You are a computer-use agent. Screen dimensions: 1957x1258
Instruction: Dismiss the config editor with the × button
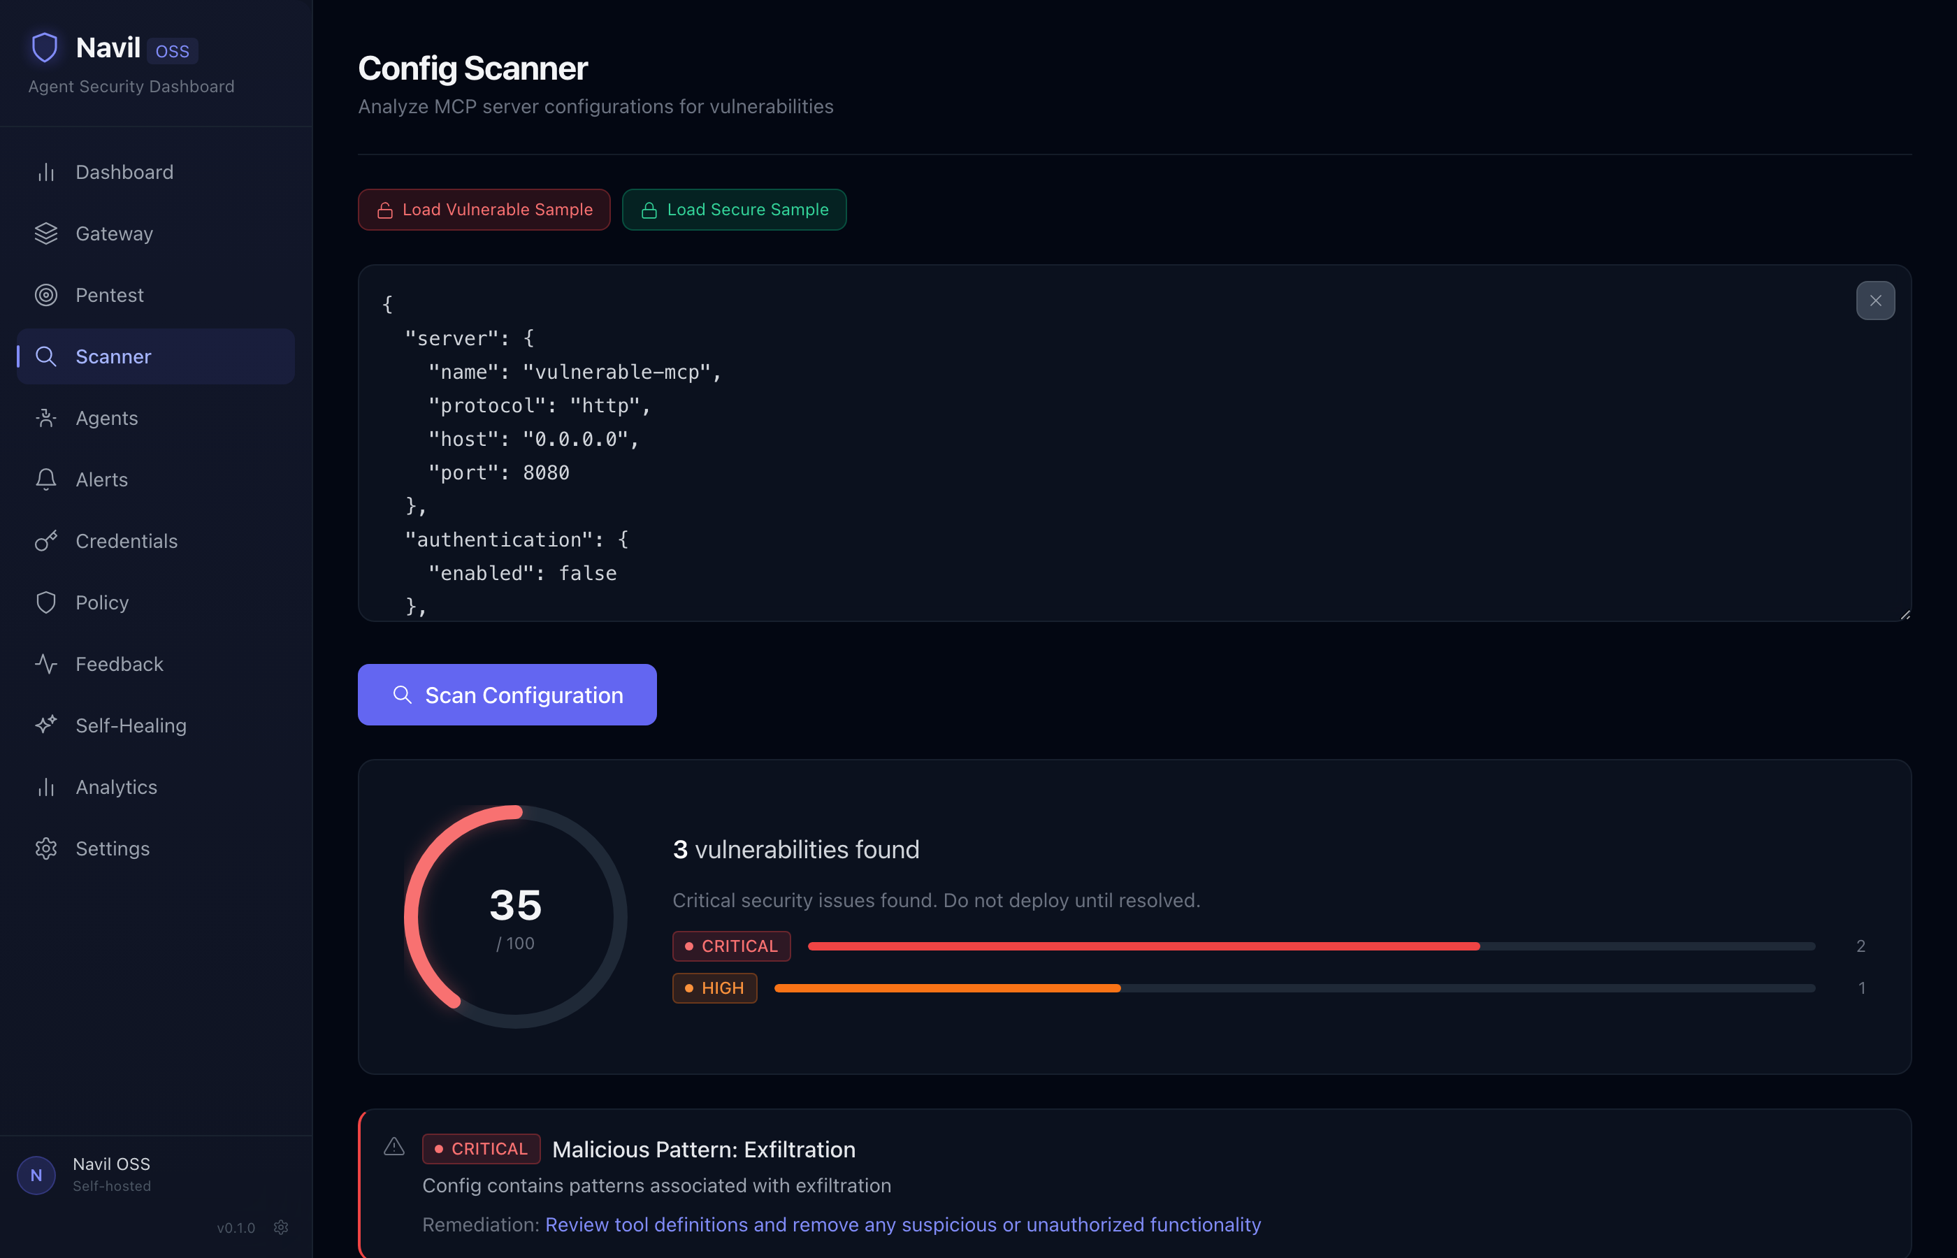1876,301
